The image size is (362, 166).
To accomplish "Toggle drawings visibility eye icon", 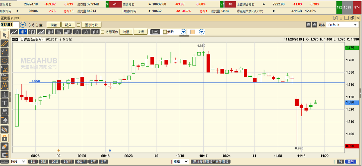I will point(5,130).
